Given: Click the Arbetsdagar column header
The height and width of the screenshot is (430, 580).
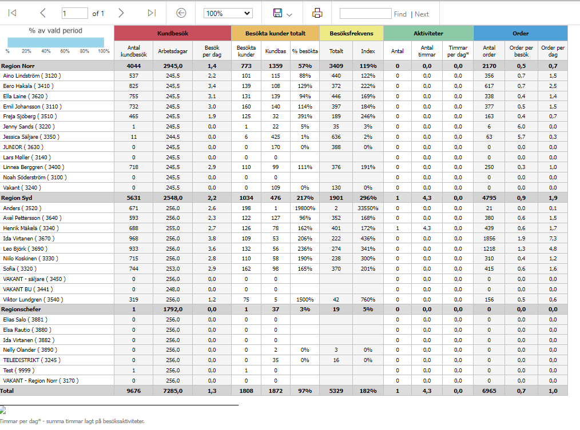Looking at the screenshot, I should [173, 51].
